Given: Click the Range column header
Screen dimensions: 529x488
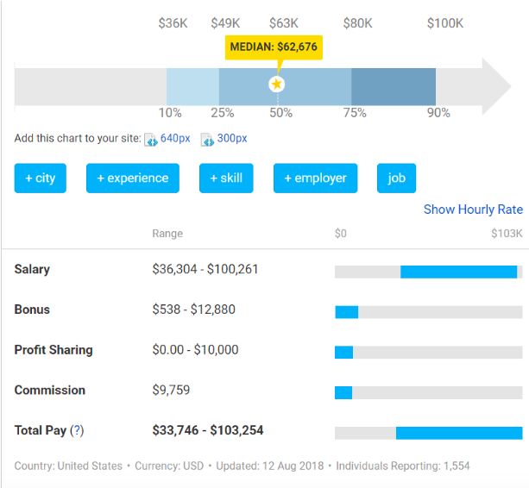Looking at the screenshot, I should (167, 233).
